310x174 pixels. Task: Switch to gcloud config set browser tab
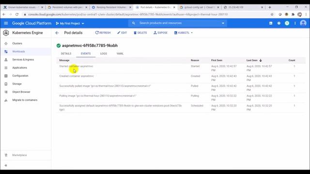[199, 7]
